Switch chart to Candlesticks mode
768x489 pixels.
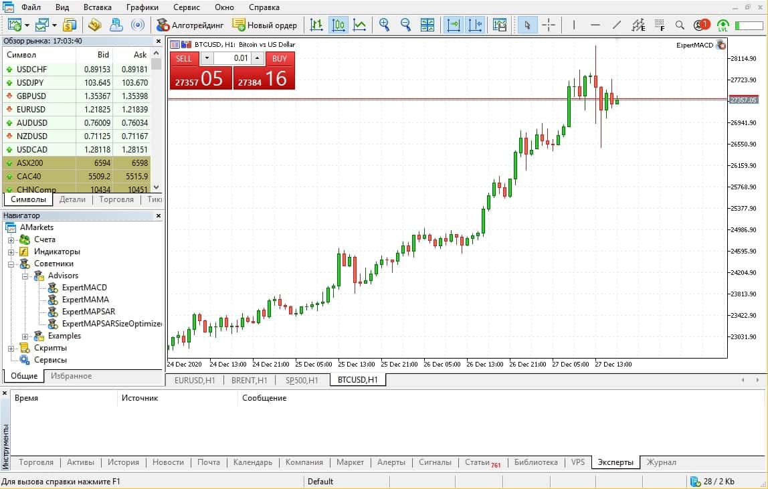pyautogui.click(x=338, y=25)
